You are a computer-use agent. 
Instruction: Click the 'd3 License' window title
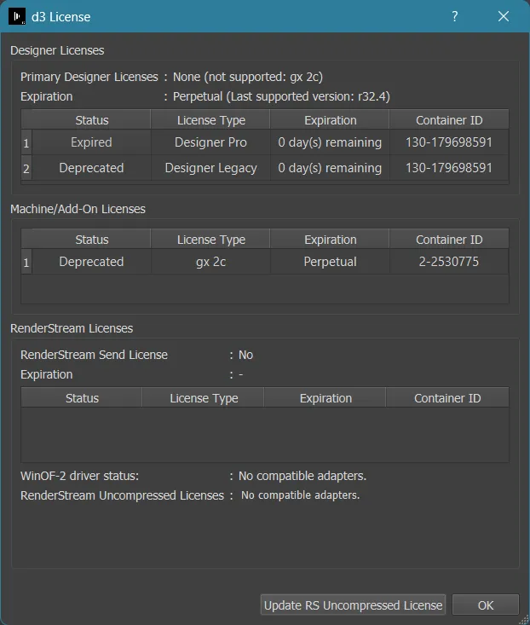(60, 17)
